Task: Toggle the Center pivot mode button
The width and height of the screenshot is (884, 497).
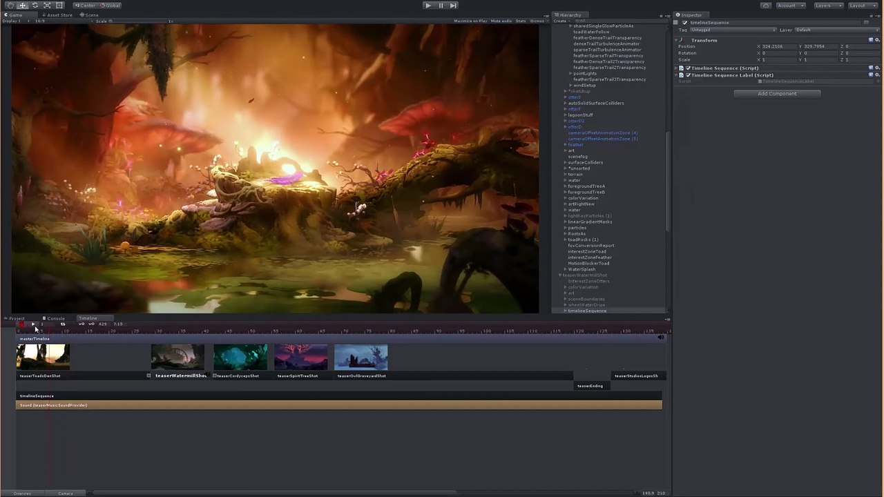Action: coord(85,5)
